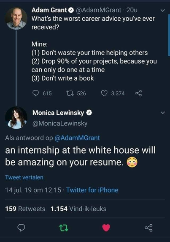This screenshot has height=242, width=170.
Task: Reply to Monica Lewinsky's tweet
Action: (x=21, y=228)
